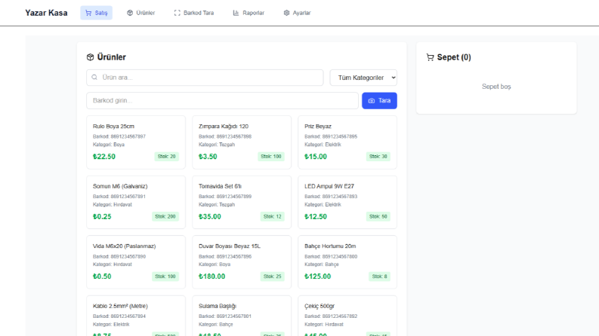The width and height of the screenshot is (599, 336).
Task: Click the Stok: 8 badge
Action: (380, 276)
